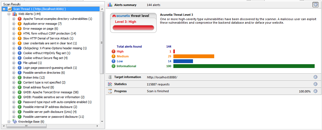Select Scan Thread 1 (http://localhost:8080/) row

(51, 9)
